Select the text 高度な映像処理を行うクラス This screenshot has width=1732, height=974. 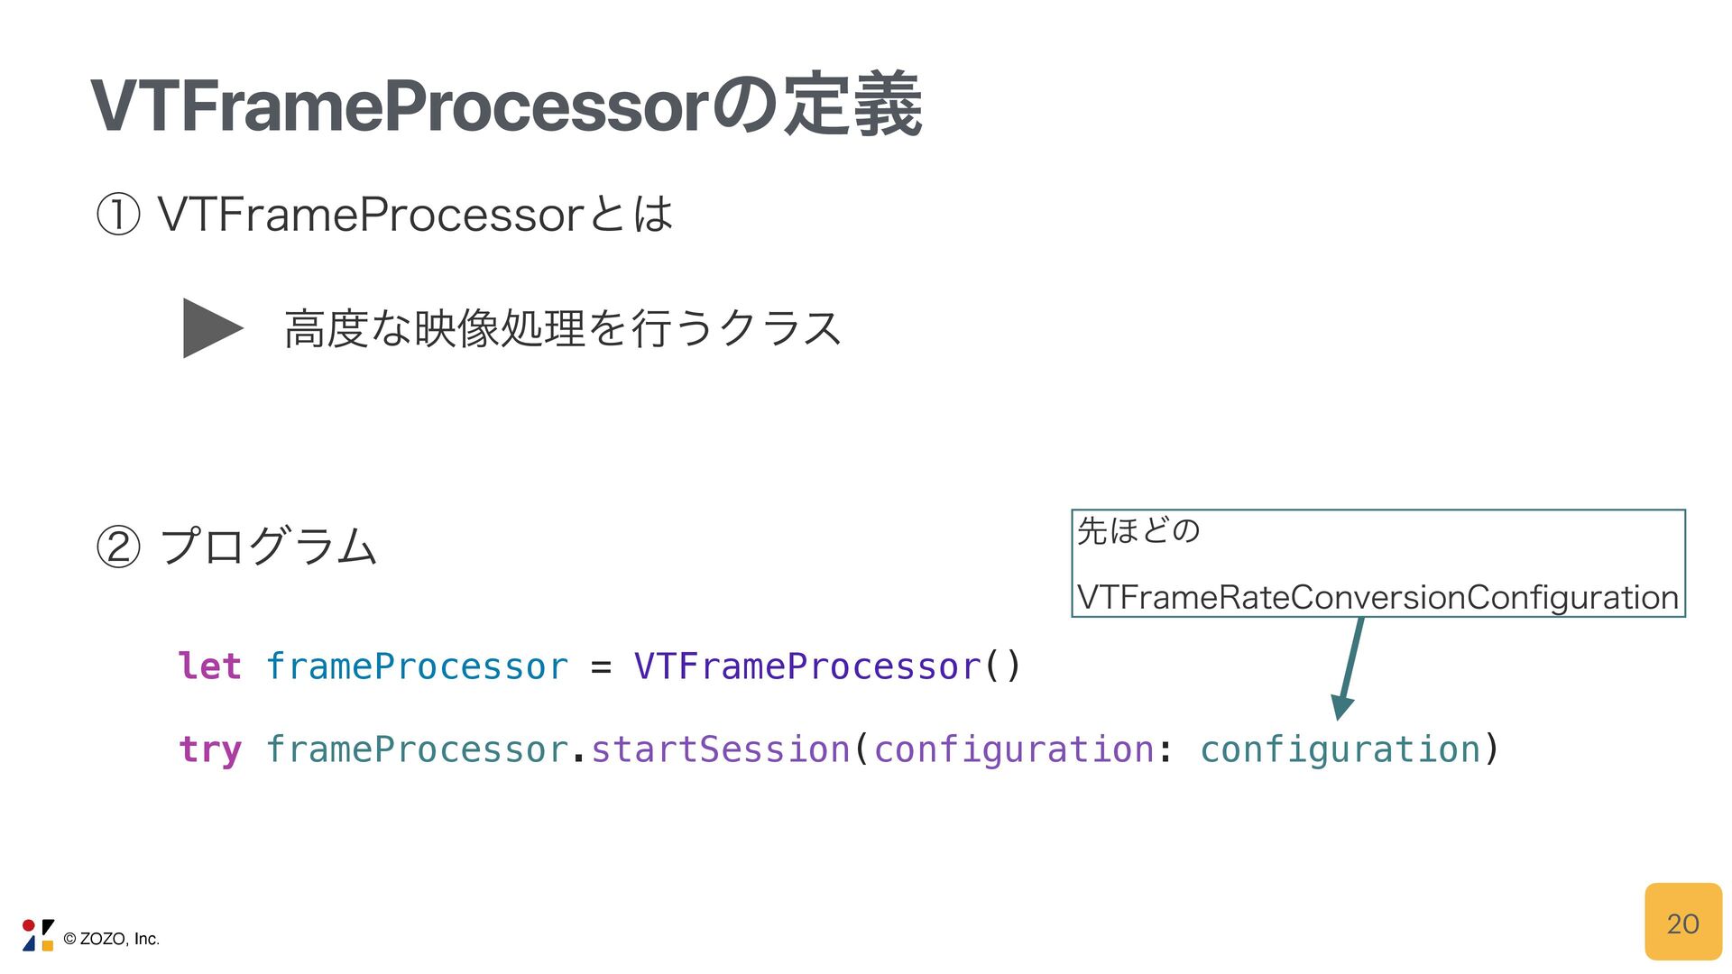[x=563, y=328]
